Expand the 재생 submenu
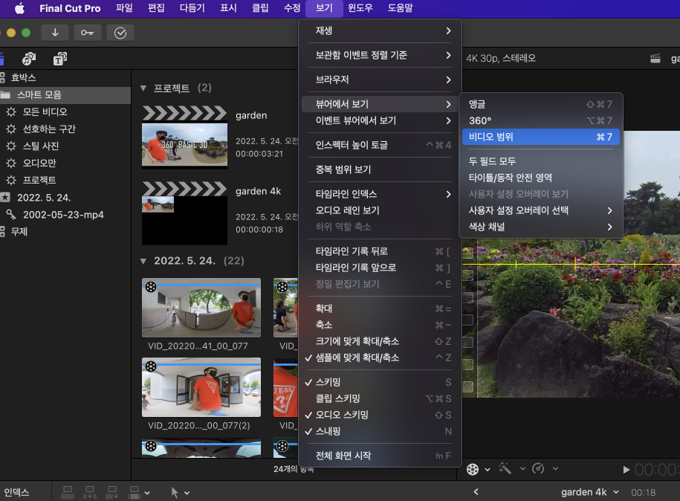This screenshot has width=680, height=501. (380, 30)
